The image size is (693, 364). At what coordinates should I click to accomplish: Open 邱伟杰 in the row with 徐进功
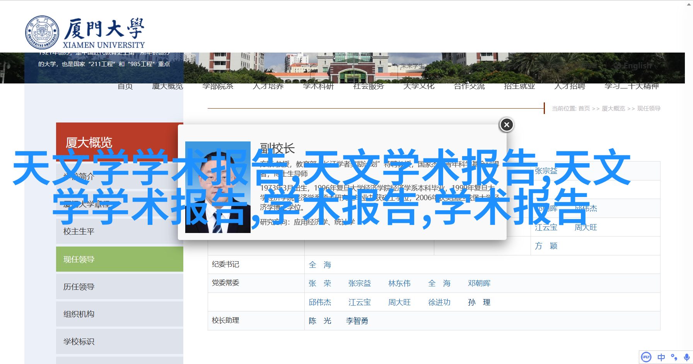[x=320, y=302]
